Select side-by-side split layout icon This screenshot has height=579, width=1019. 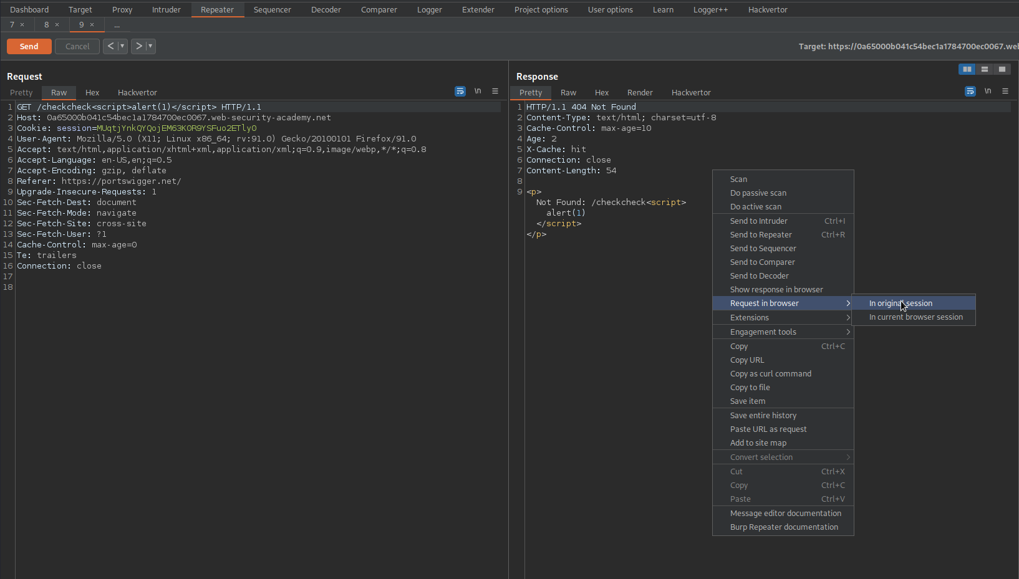[x=967, y=69]
